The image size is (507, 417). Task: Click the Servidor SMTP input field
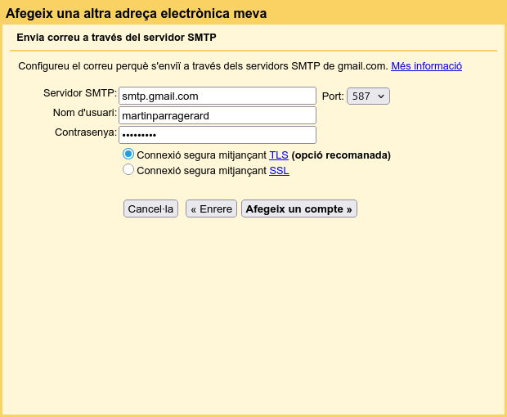(217, 96)
